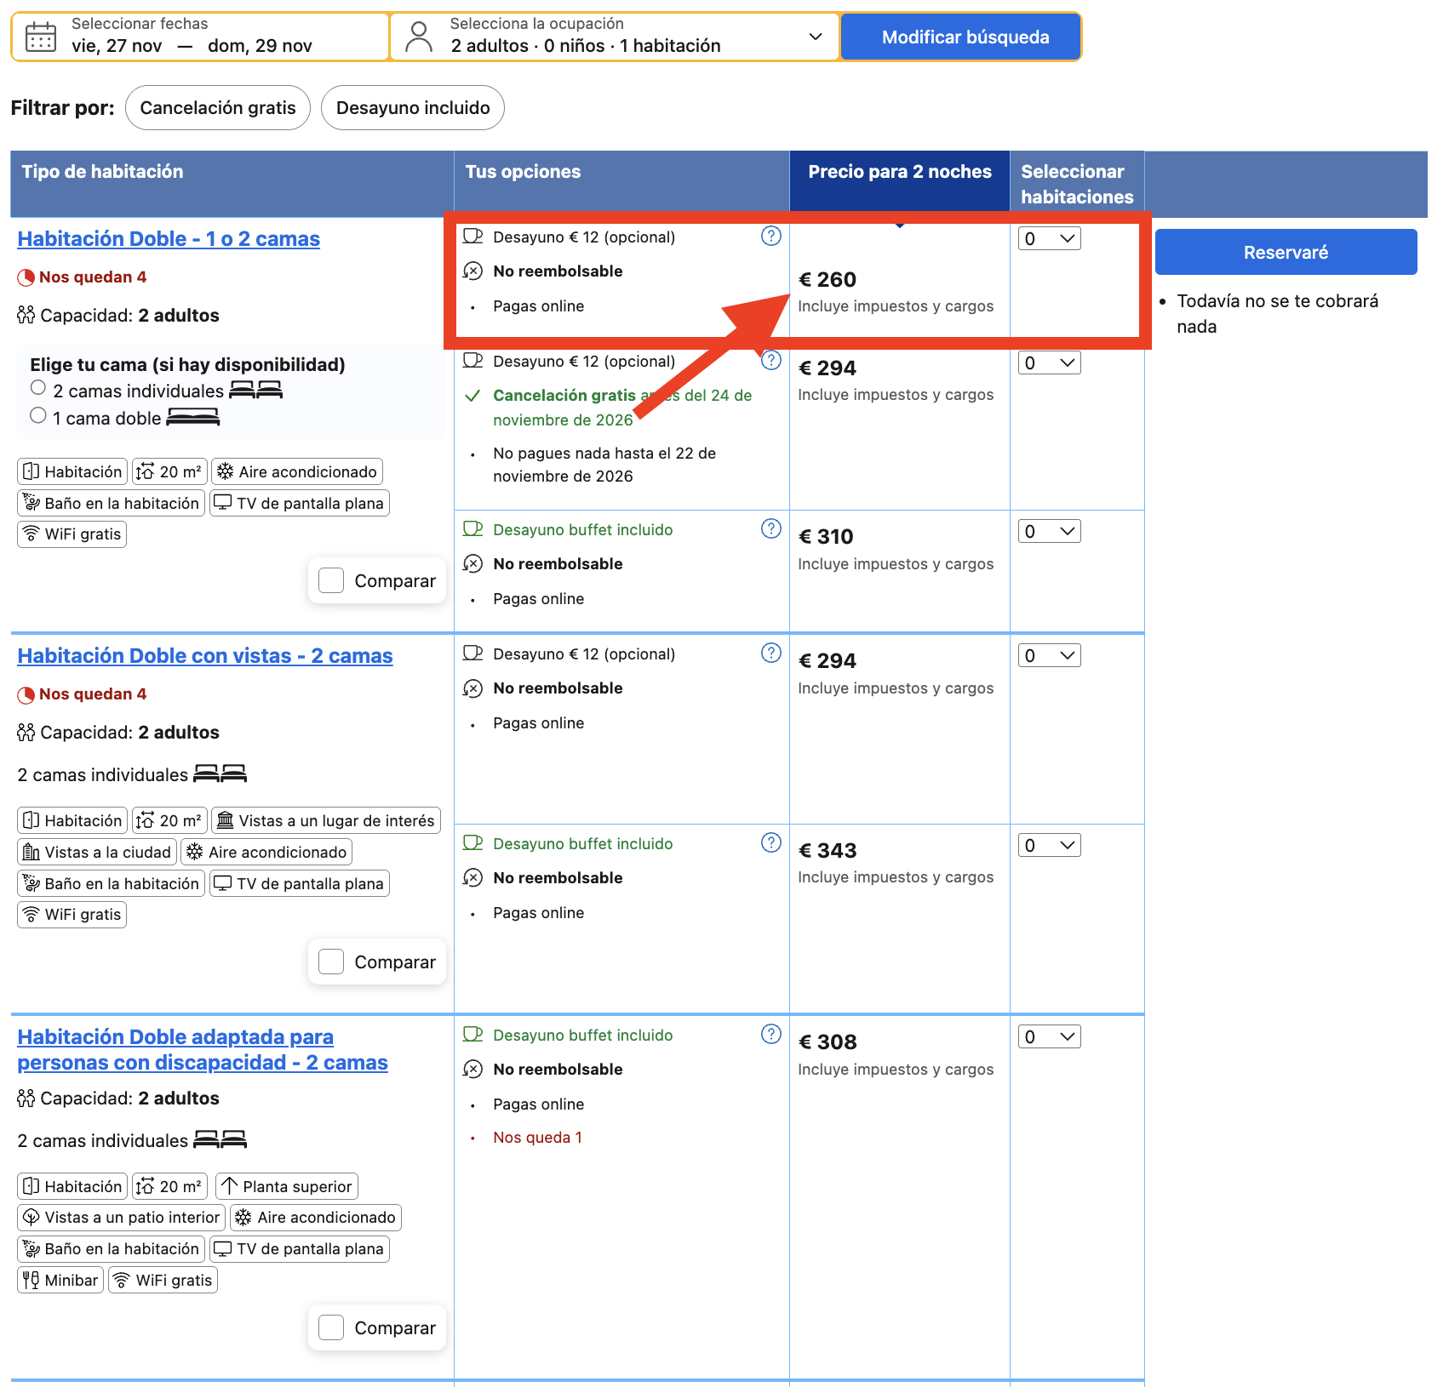Image resolution: width=1449 pixels, height=1387 pixels.
Task: Click the Seleccionar fechas date field
Action: 200,37
